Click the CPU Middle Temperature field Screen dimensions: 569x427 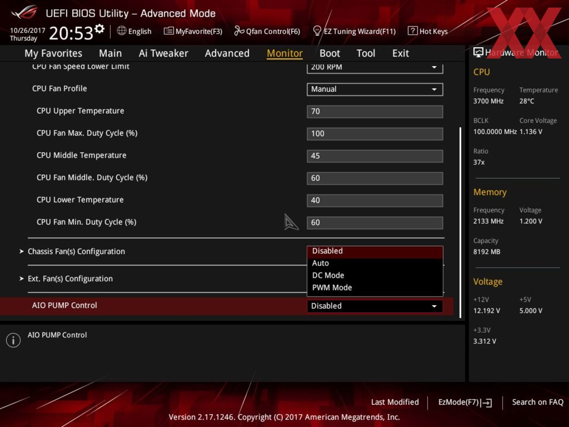click(375, 156)
